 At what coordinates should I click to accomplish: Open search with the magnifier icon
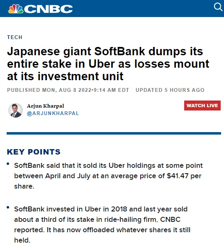click(219, 7)
